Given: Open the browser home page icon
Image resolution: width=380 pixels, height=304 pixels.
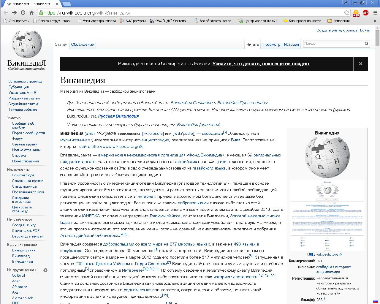Looking at the screenshot, I should pyautogui.click(x=31, y=13).
